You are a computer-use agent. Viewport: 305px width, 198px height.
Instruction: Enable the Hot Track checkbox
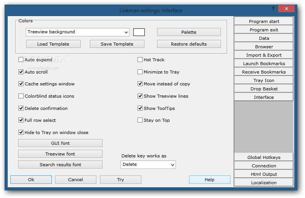pos(140,59)
